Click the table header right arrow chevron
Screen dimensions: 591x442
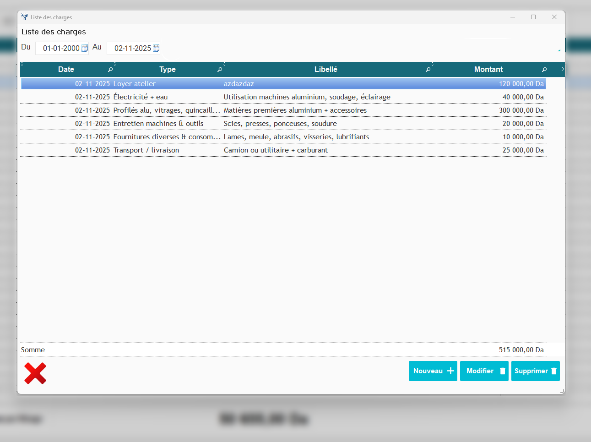pyautogui.click(x=562, y=69)
